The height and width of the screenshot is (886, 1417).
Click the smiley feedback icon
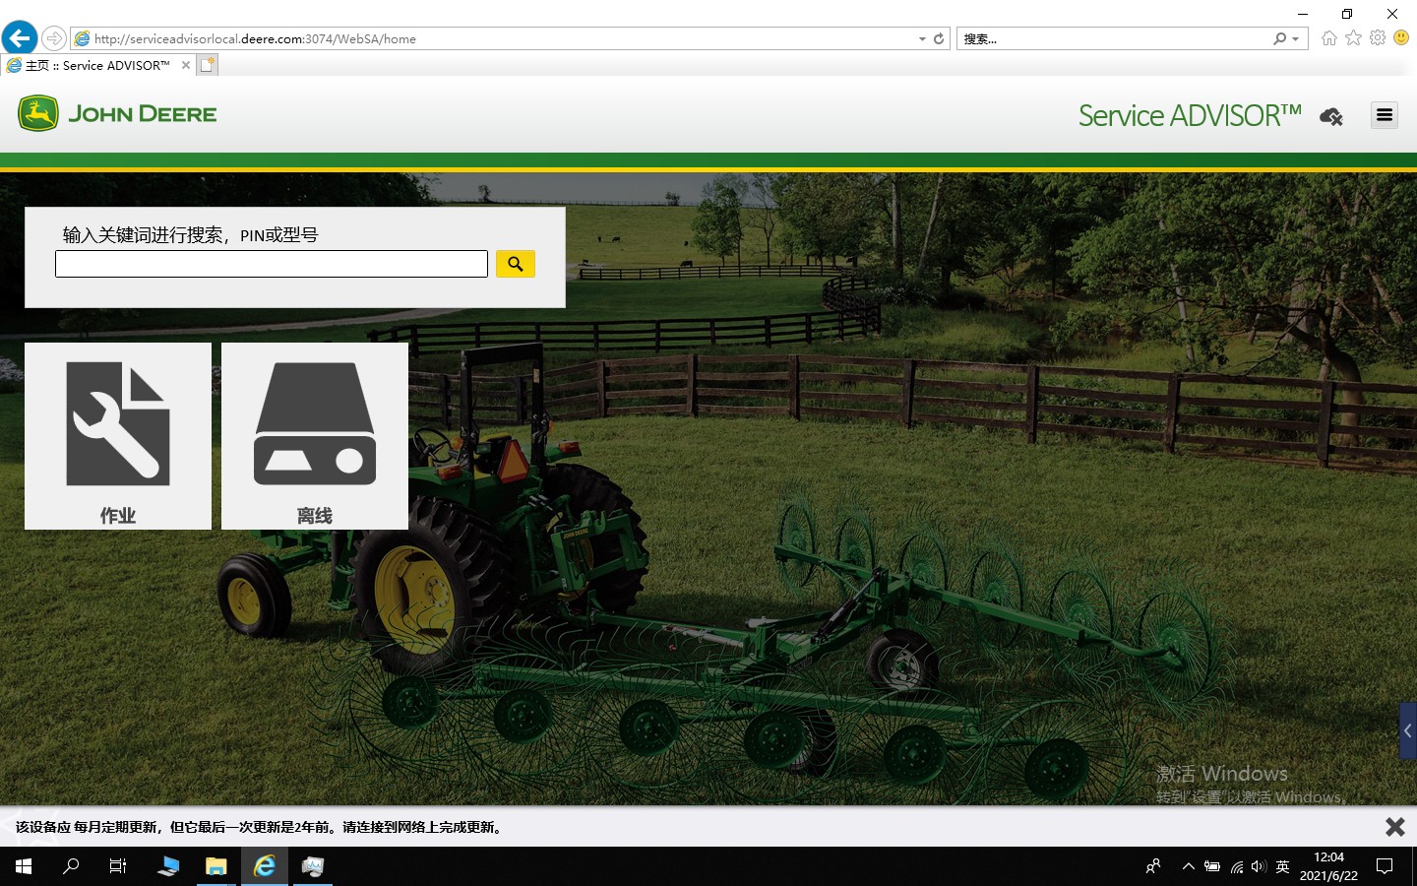coord(1401,37)
